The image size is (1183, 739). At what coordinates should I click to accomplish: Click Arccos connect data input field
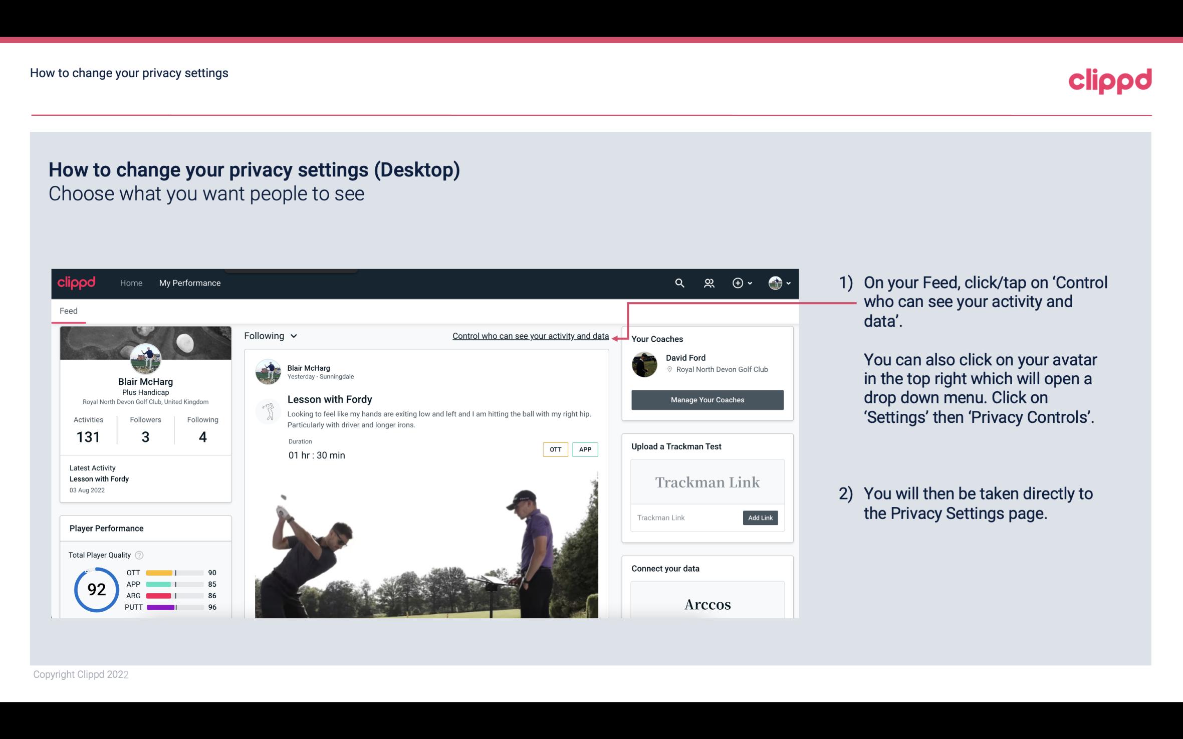(706, 605)
